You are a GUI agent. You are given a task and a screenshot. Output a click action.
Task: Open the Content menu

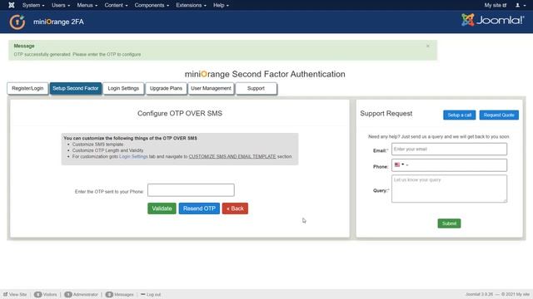[x=116, y=5]
